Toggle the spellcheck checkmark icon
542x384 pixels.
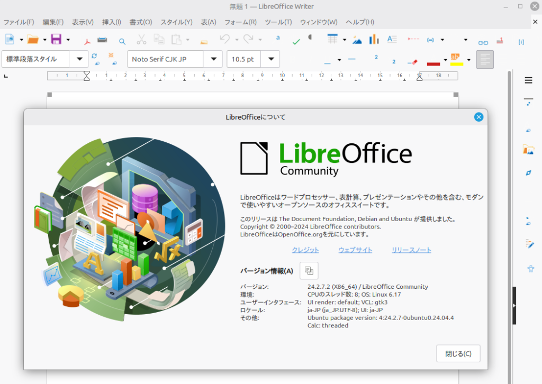click(296, 41)
